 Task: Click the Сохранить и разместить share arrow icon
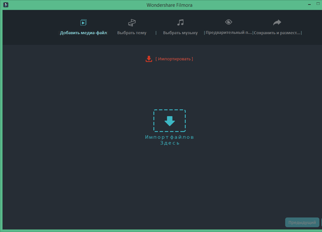tap(277, 22)
